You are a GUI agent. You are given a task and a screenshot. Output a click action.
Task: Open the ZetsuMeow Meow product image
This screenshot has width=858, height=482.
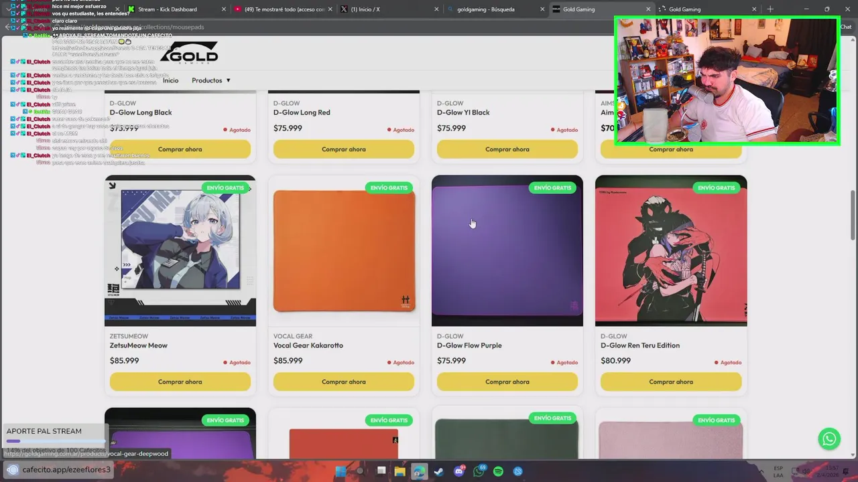click(x=180, y=251)
